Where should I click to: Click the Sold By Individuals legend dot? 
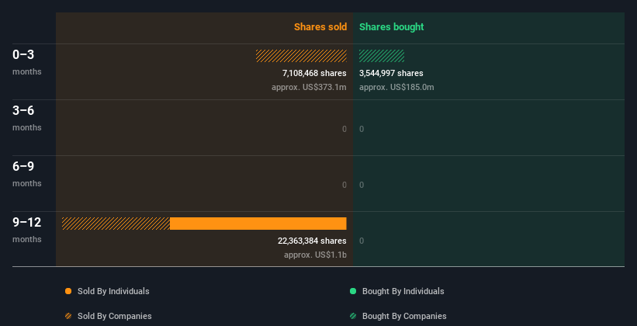click(68, 291)
